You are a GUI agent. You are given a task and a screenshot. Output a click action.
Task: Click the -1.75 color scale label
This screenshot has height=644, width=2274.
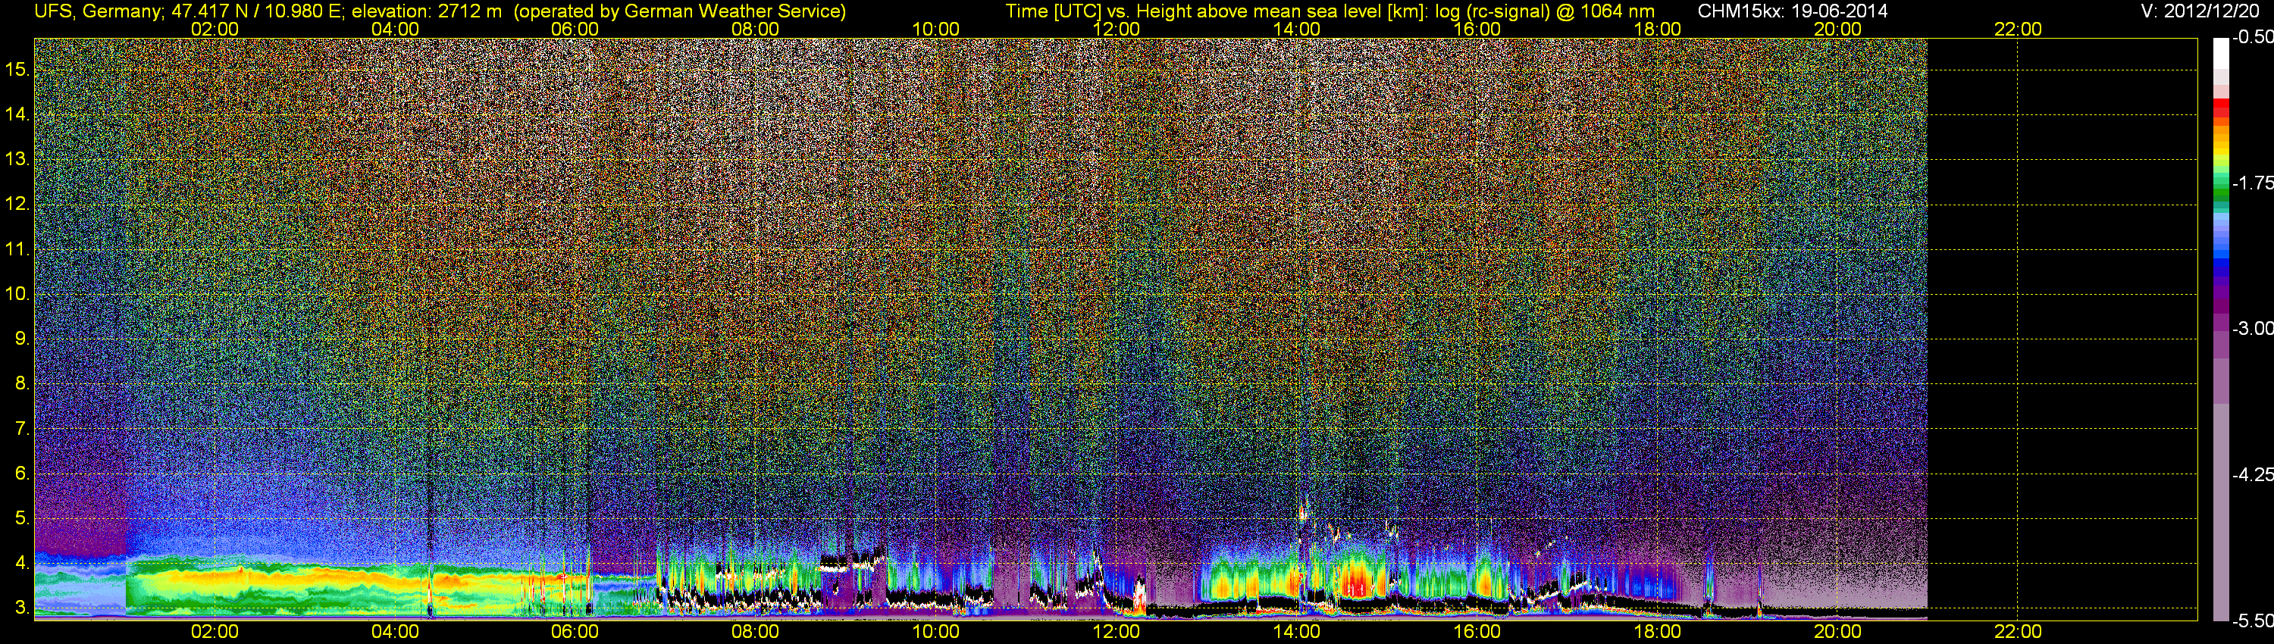[2253, 183]
